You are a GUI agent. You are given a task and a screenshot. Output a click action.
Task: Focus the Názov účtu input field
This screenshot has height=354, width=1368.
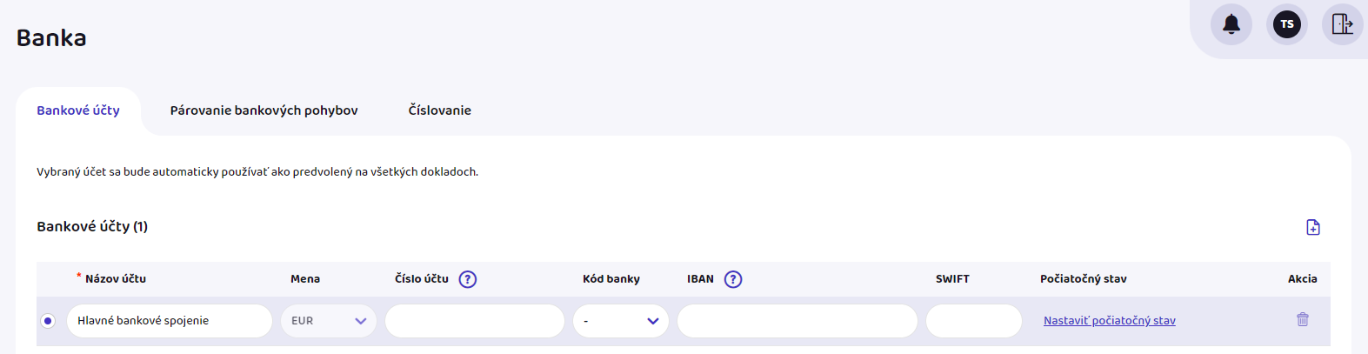(x=170, y=321)
